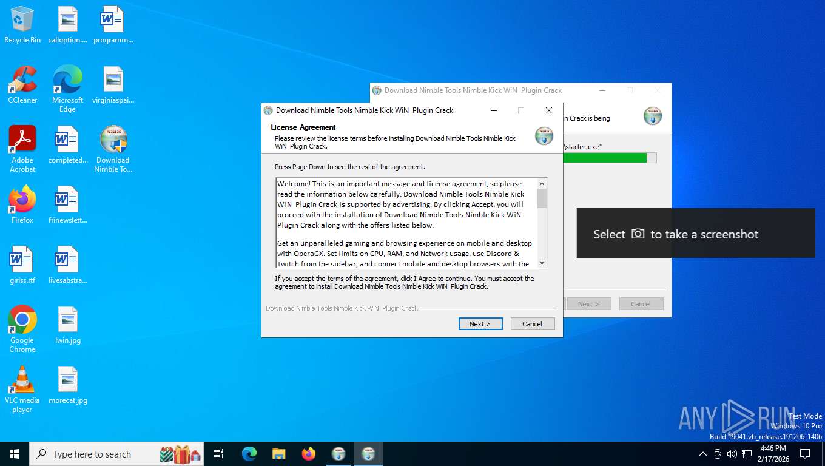Show hidden system tray icons
The height and width of the screenshot is (466, 825).
702,454
